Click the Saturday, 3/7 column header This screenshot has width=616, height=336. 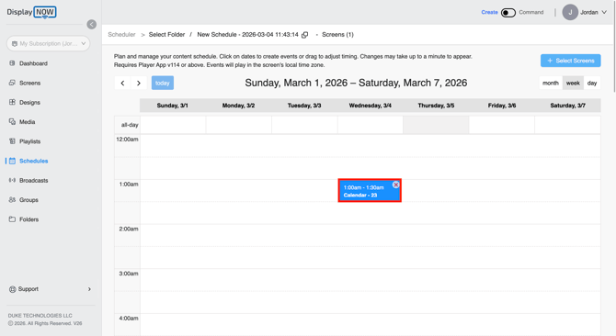pos(567,106)
